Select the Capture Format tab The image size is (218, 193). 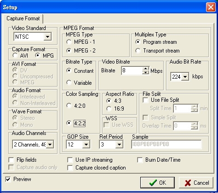point(23,18)
